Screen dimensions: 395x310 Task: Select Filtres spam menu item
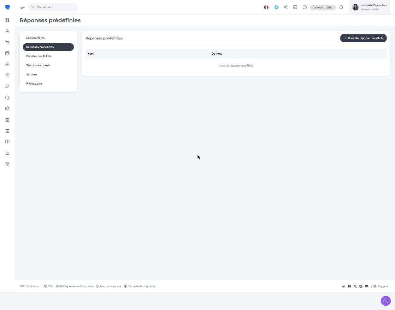pos(48,84)
